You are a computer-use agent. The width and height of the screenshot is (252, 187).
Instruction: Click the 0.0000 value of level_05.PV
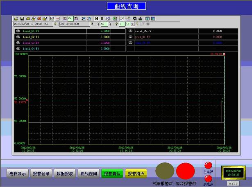click(x=217, y=31)
